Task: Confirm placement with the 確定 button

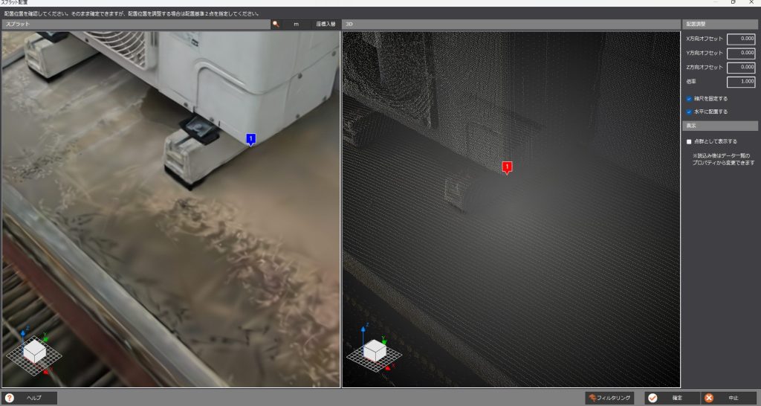Action: [x=671, y=398]
